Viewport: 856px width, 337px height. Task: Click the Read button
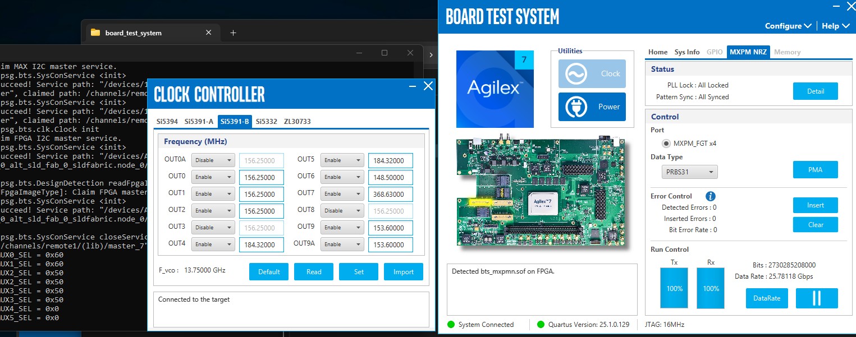click(314, 272)
